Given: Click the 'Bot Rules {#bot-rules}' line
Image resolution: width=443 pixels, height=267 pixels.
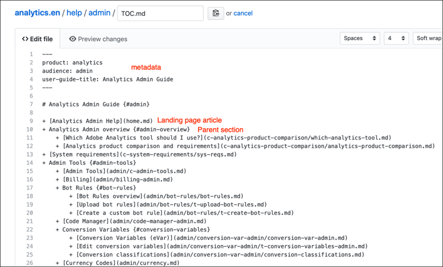Looking at the screenshot, I should (x=96, y=188).
